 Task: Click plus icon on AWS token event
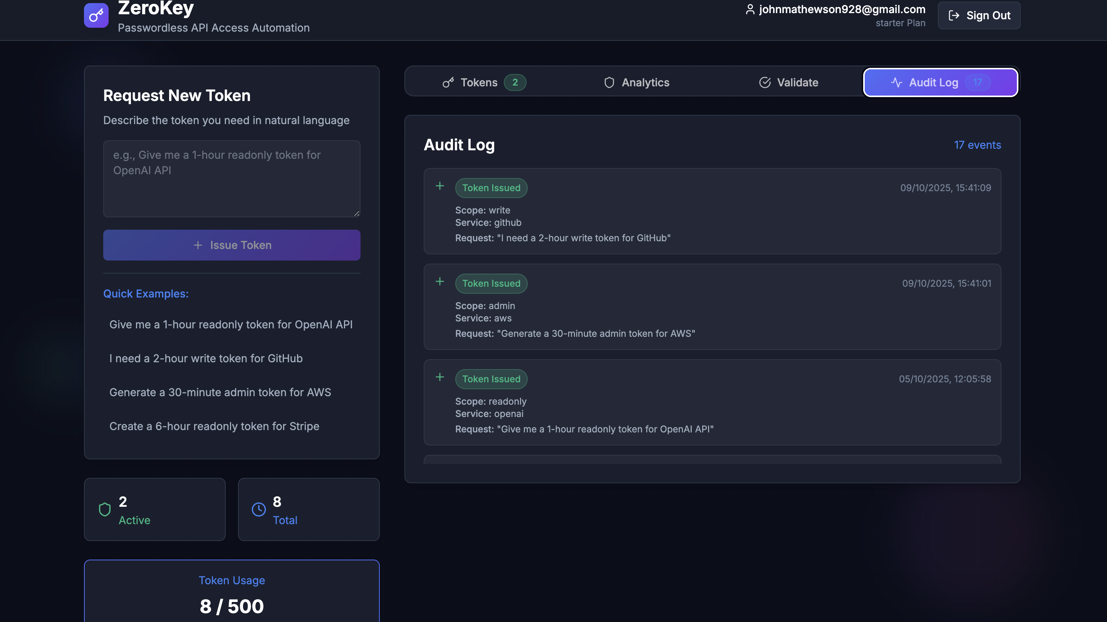439,282
